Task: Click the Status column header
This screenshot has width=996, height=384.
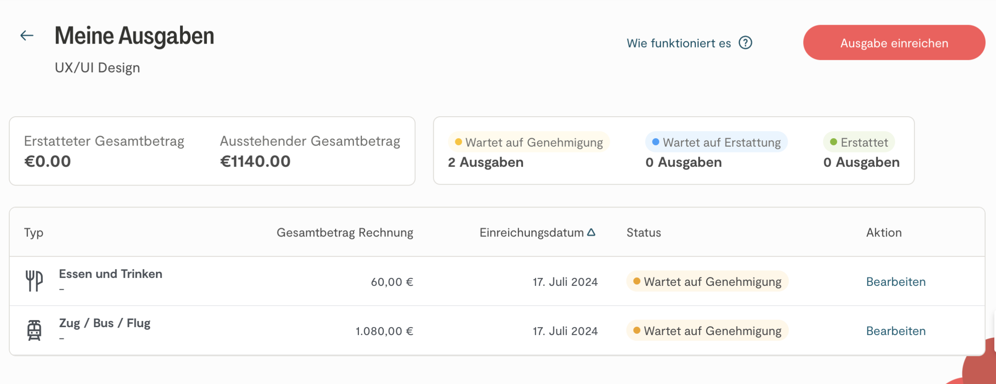Action: [x=643, y=233]
